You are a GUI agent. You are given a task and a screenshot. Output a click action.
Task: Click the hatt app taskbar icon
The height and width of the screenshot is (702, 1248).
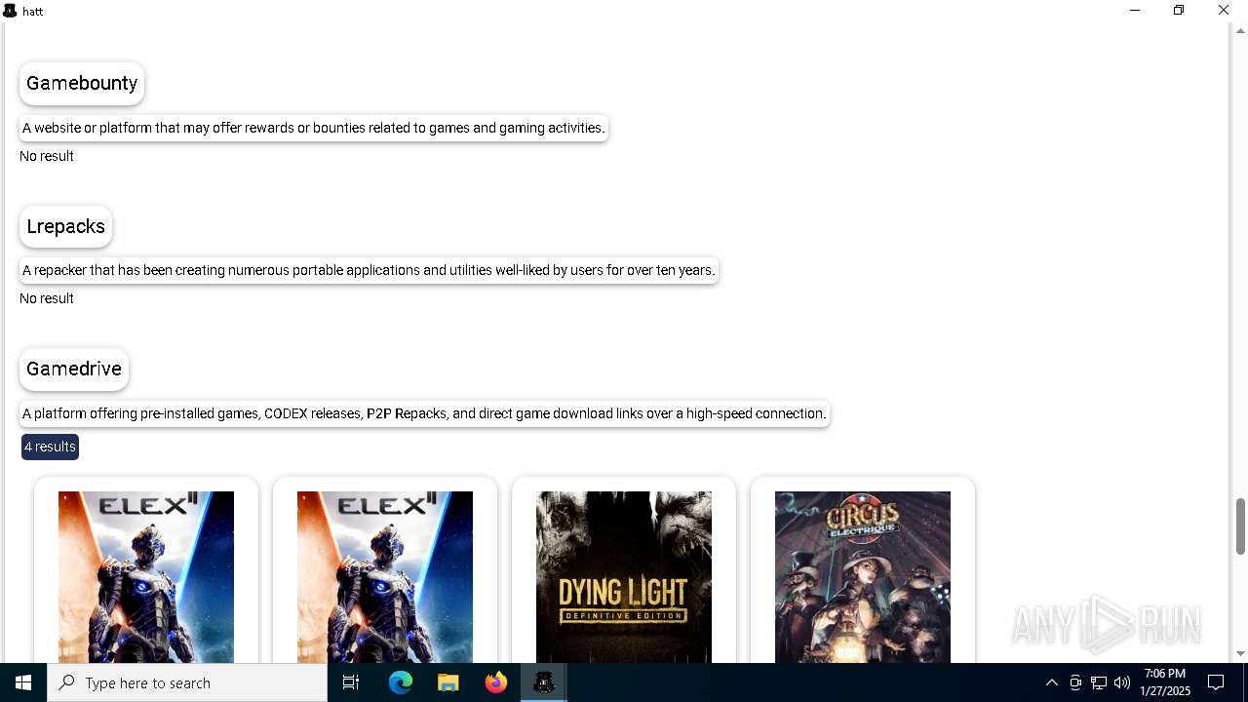544,682
